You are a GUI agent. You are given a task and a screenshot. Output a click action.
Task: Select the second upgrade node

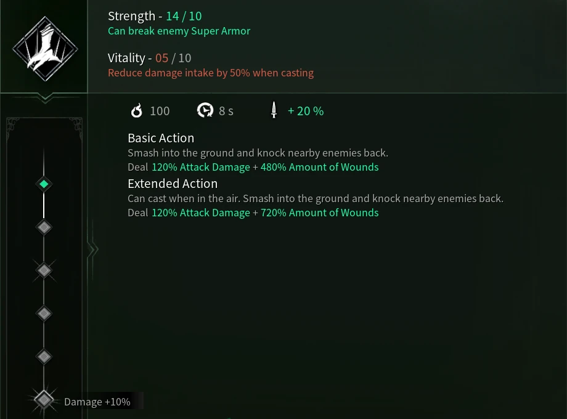click(x=44, y=227)
